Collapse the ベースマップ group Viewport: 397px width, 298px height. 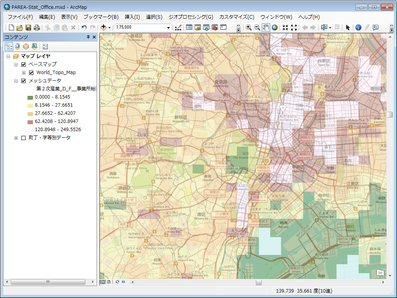click(x=16, y=65)
